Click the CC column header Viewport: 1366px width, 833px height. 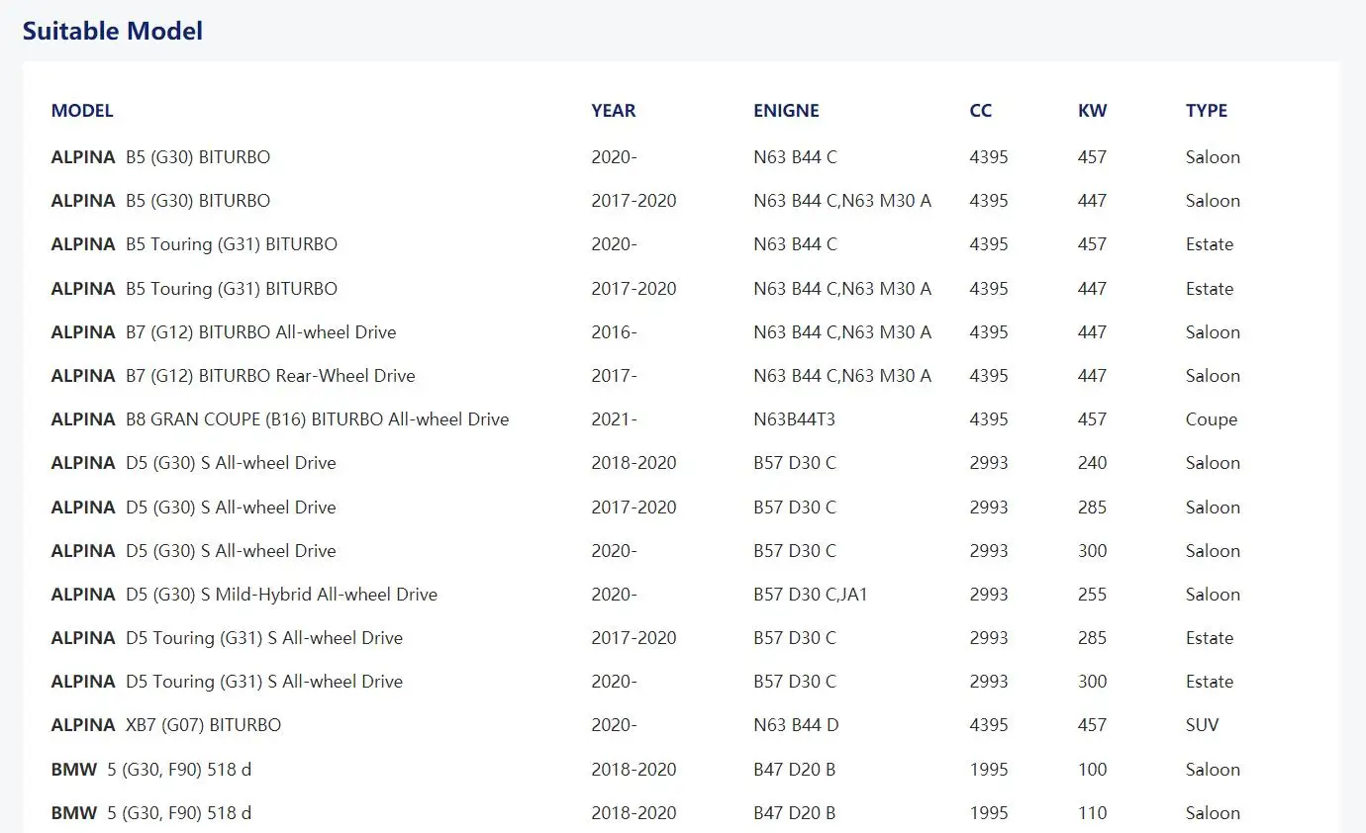tap(981, 111)
